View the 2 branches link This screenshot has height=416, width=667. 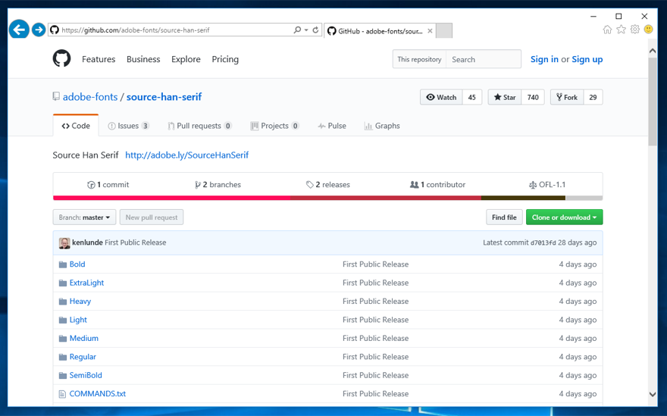pos(218,185)
